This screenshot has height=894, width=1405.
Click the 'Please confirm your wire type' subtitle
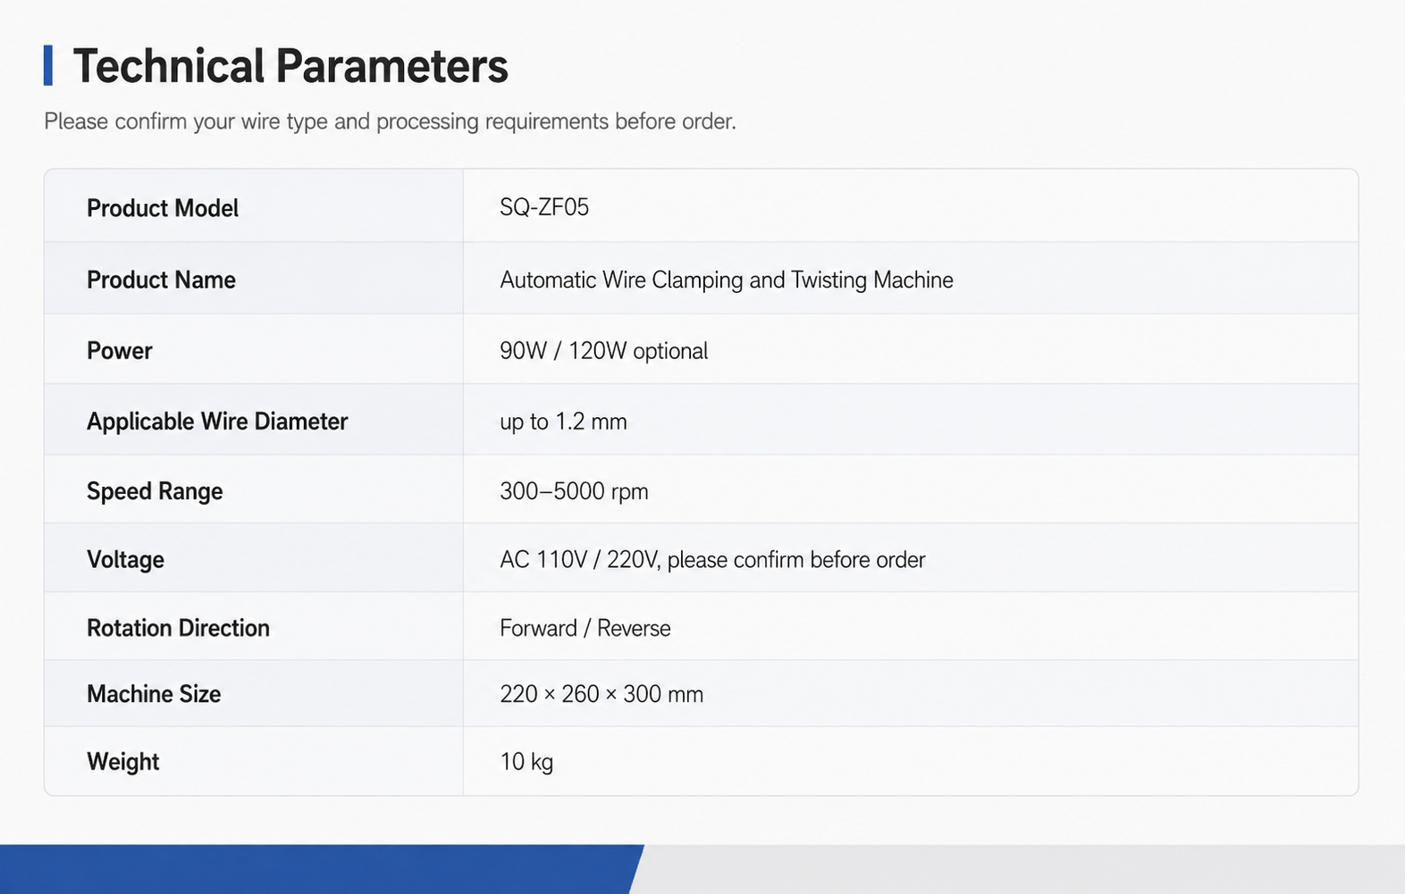pos(390,121)
